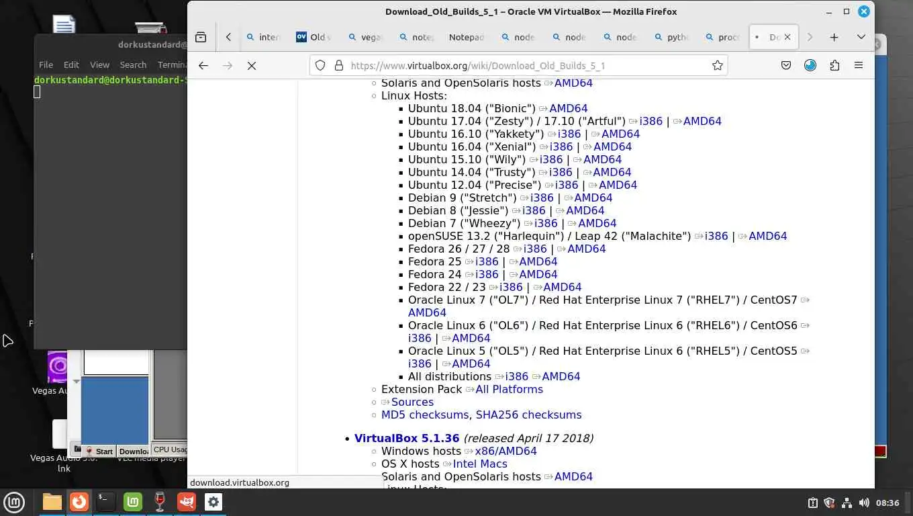This screenshot has width=913, height=516.
Task: Switch to the 'pyth' search tab
Action: 671,37
